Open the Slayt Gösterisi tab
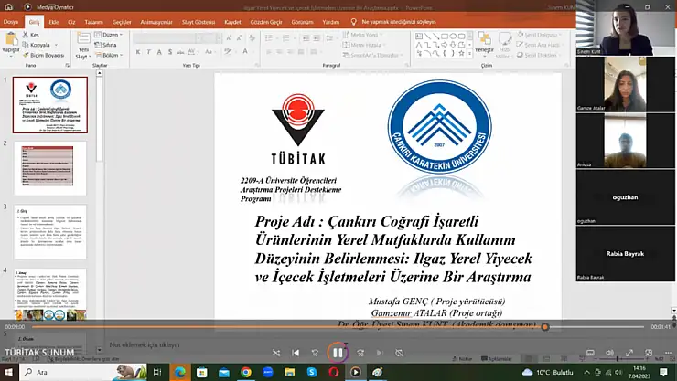 coord(199,22)
